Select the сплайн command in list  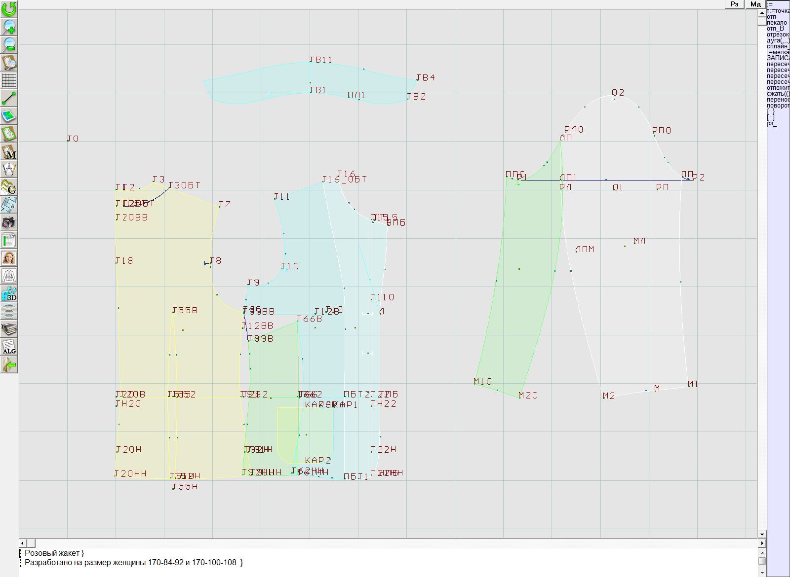point(777,46)
